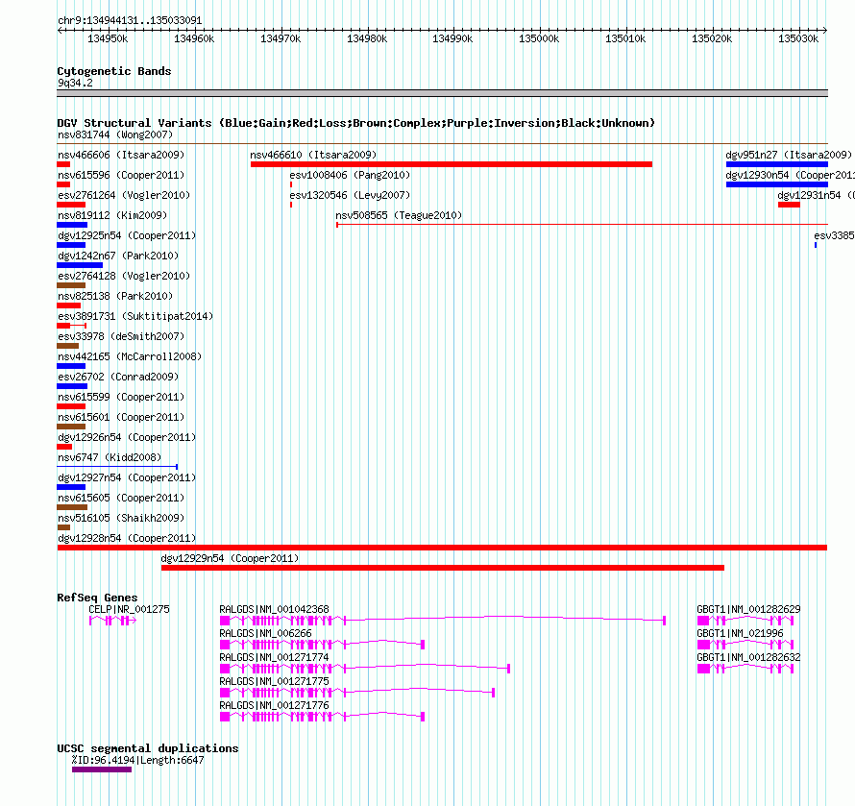Click the dgv12925n54 (Cooper2011) label
855x806 pixels.
pyautogui.click(x=127, y=235)
